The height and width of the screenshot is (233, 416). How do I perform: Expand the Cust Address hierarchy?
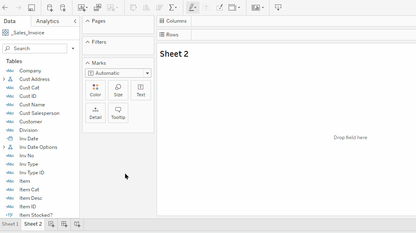click(4, 79)
